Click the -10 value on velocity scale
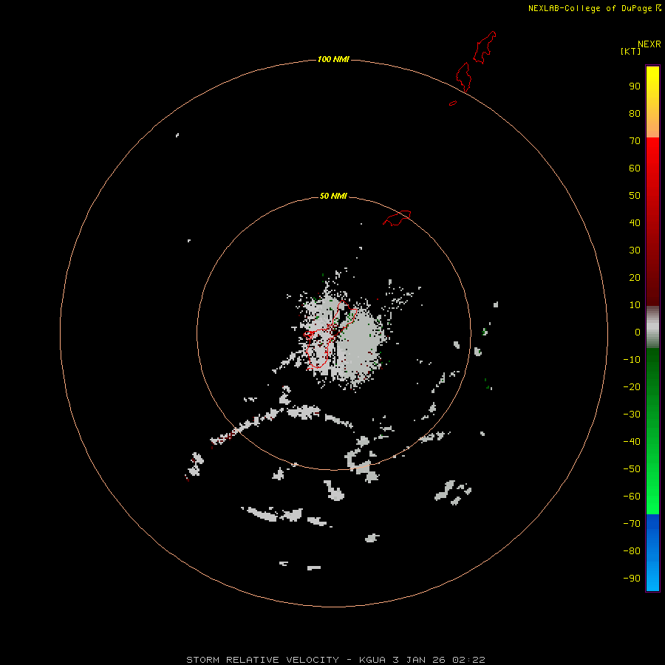Viewport: 665px width, 665px height. click(632, 360)
